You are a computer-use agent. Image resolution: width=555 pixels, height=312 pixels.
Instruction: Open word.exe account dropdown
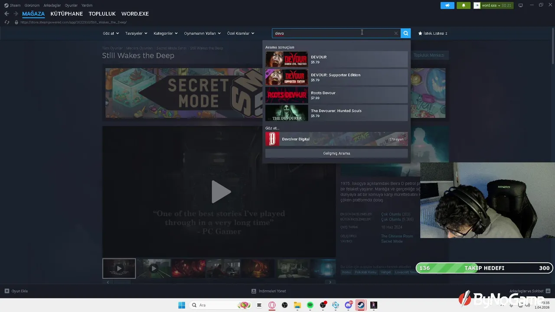(493, 6)
